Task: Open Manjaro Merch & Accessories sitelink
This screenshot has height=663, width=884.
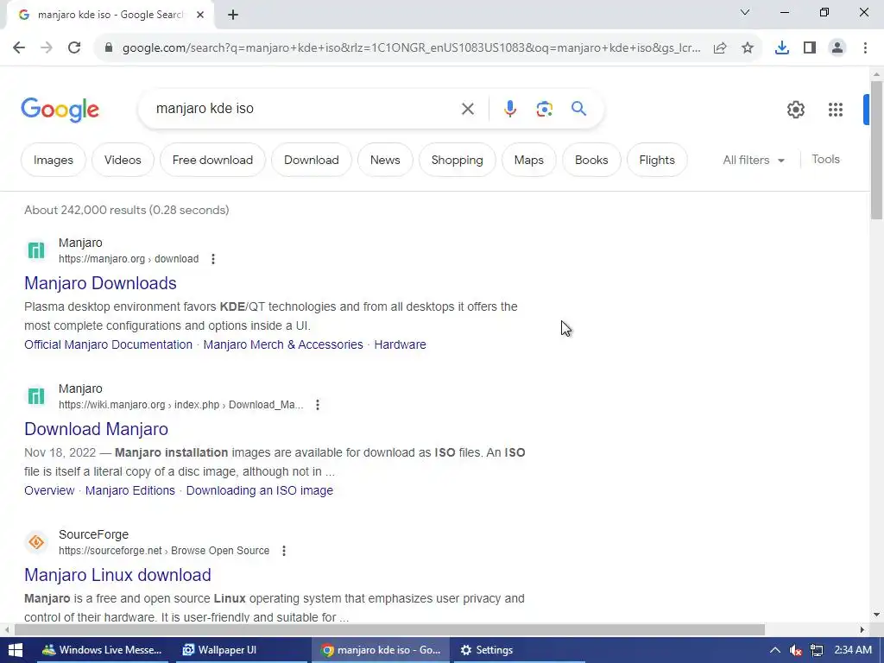Action: click(x=283, y=344)
